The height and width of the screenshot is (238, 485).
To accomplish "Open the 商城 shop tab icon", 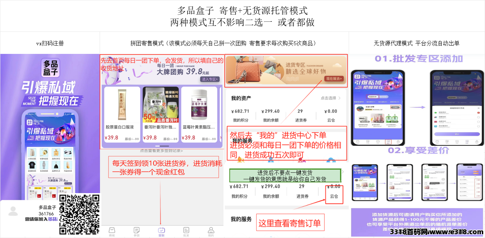I will click(112, 231).
